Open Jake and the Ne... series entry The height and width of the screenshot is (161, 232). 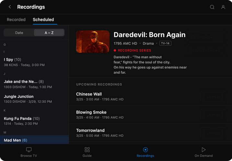click(34, 84)
